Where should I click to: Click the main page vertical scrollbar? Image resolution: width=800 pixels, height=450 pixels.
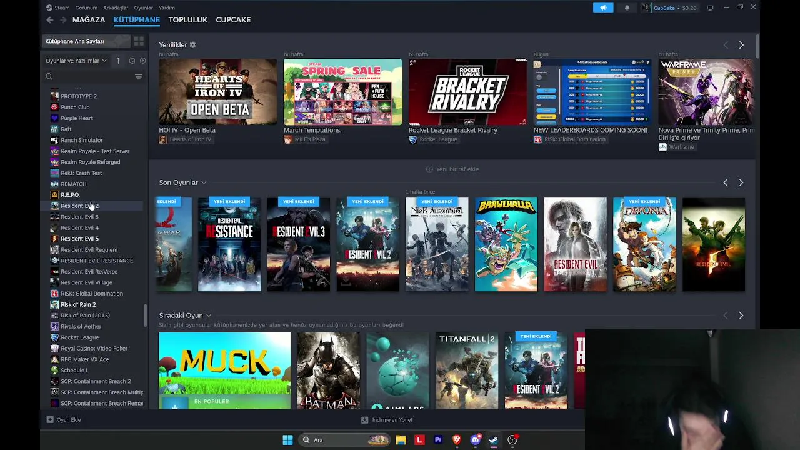pos(757,47)
